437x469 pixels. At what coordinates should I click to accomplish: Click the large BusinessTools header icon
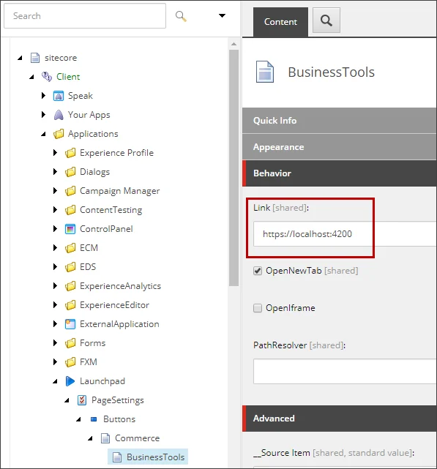(264, 72)
